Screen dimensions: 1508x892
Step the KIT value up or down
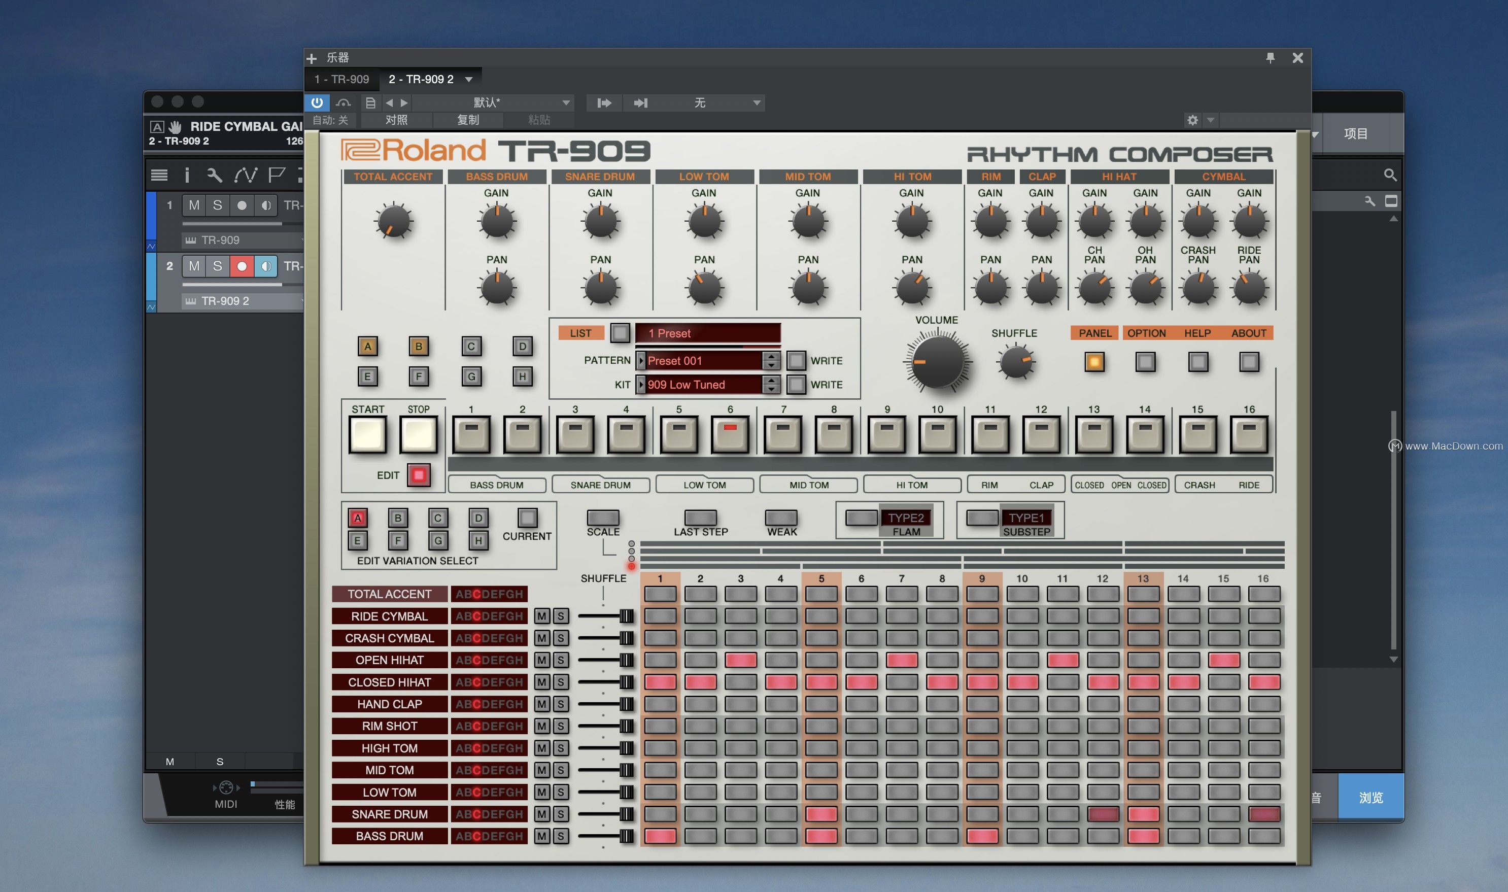tap(771, 385)
